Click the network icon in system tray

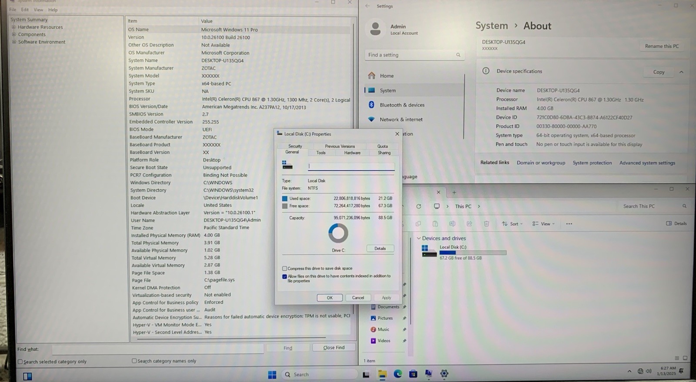coord(640,371)
